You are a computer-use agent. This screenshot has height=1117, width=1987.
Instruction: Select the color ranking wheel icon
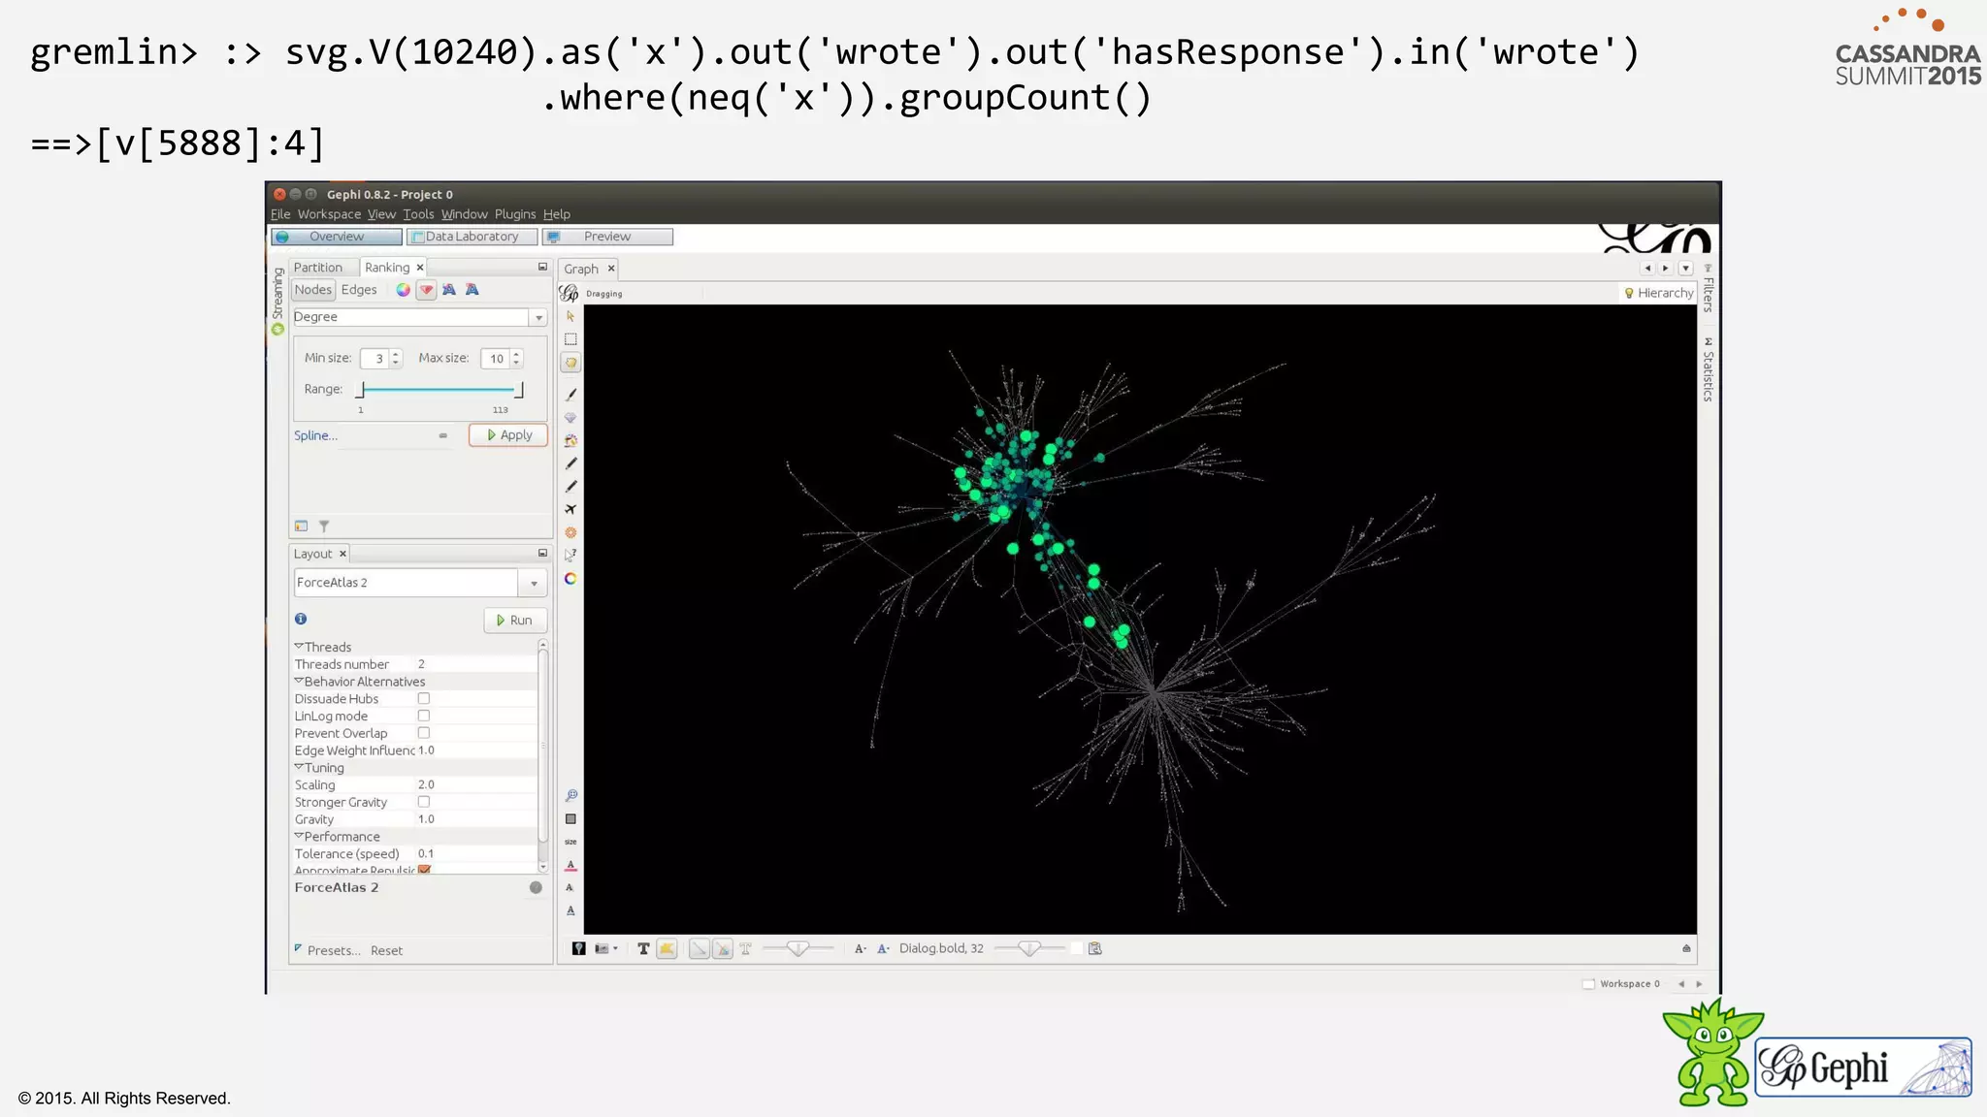[x=403, y=290]
